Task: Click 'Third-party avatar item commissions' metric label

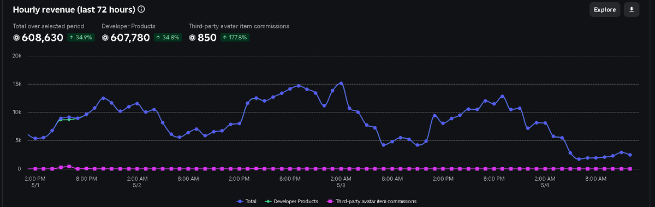Action: pos(239,26)
